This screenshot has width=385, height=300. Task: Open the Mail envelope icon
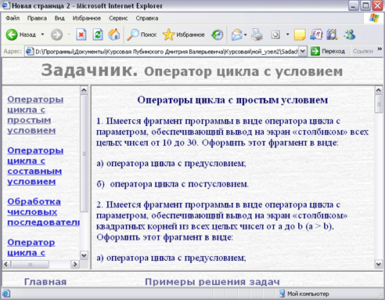[237, 34]
